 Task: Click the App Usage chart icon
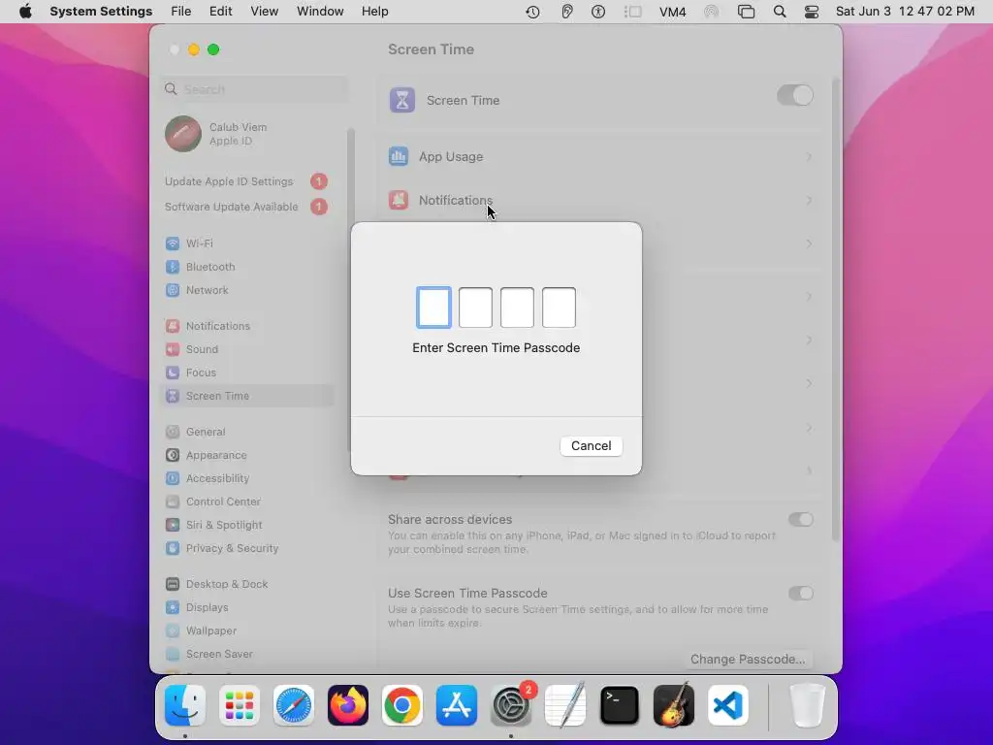click(399, 156)
